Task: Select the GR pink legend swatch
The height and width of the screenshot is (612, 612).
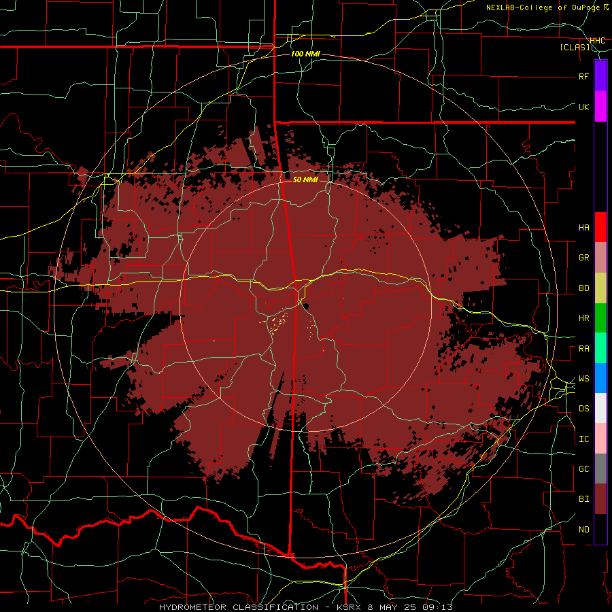Action: [x=600, y=258]
